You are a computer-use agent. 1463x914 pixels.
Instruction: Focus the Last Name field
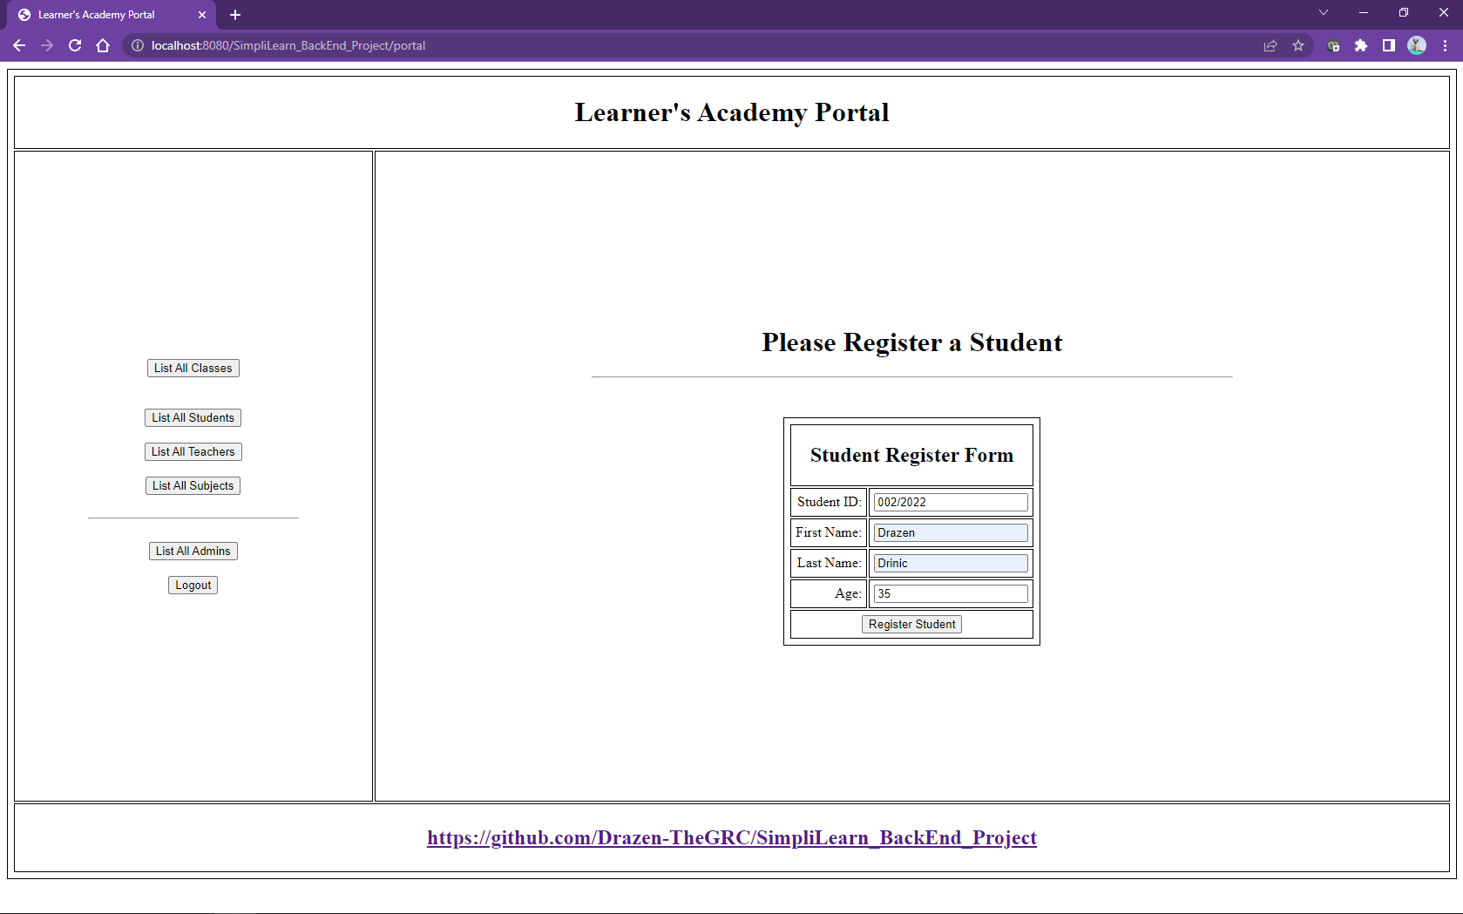pos(951,564)
